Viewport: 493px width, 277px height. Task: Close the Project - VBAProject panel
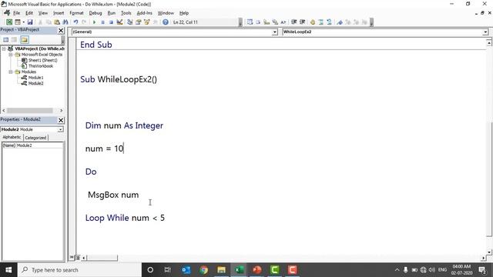[x=61, y=30]
